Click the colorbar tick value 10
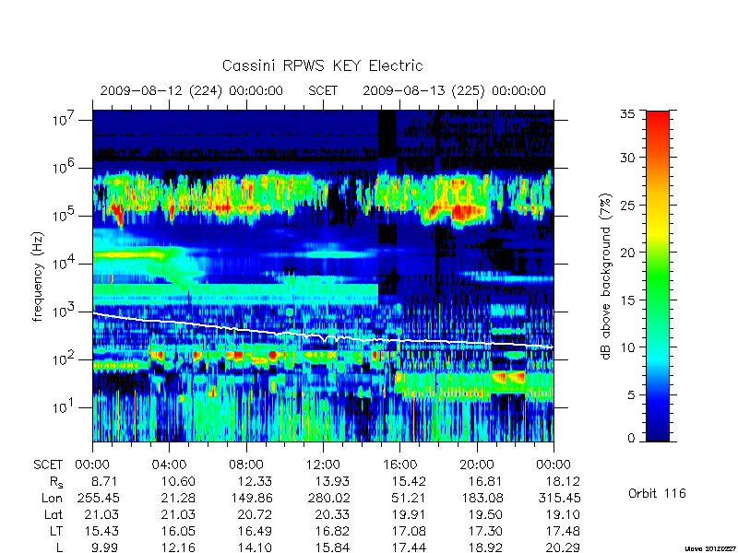 tap(628, 347)
